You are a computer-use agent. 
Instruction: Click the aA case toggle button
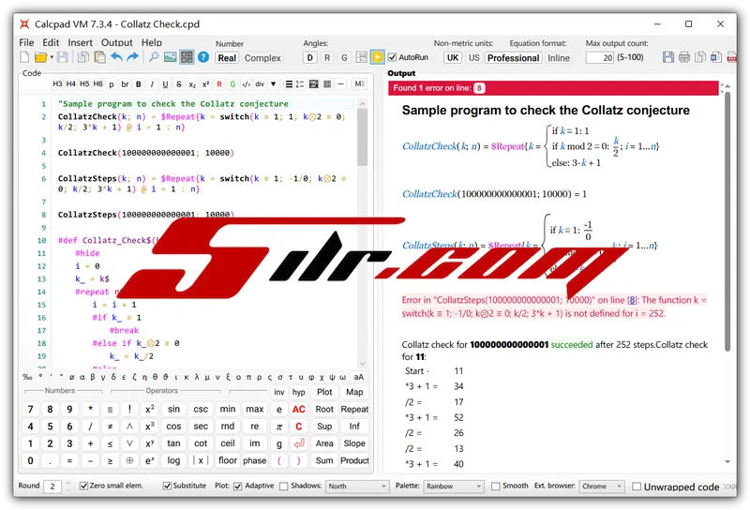[x=359, y=377]
